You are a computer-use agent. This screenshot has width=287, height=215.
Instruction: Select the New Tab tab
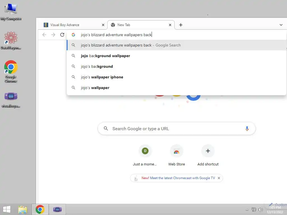tap(141, 25)
